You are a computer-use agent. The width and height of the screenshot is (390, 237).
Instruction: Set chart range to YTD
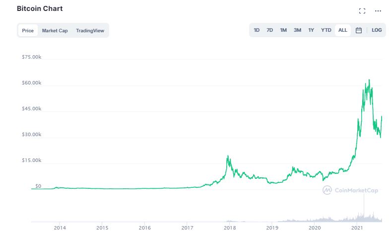tap(326, 30)
